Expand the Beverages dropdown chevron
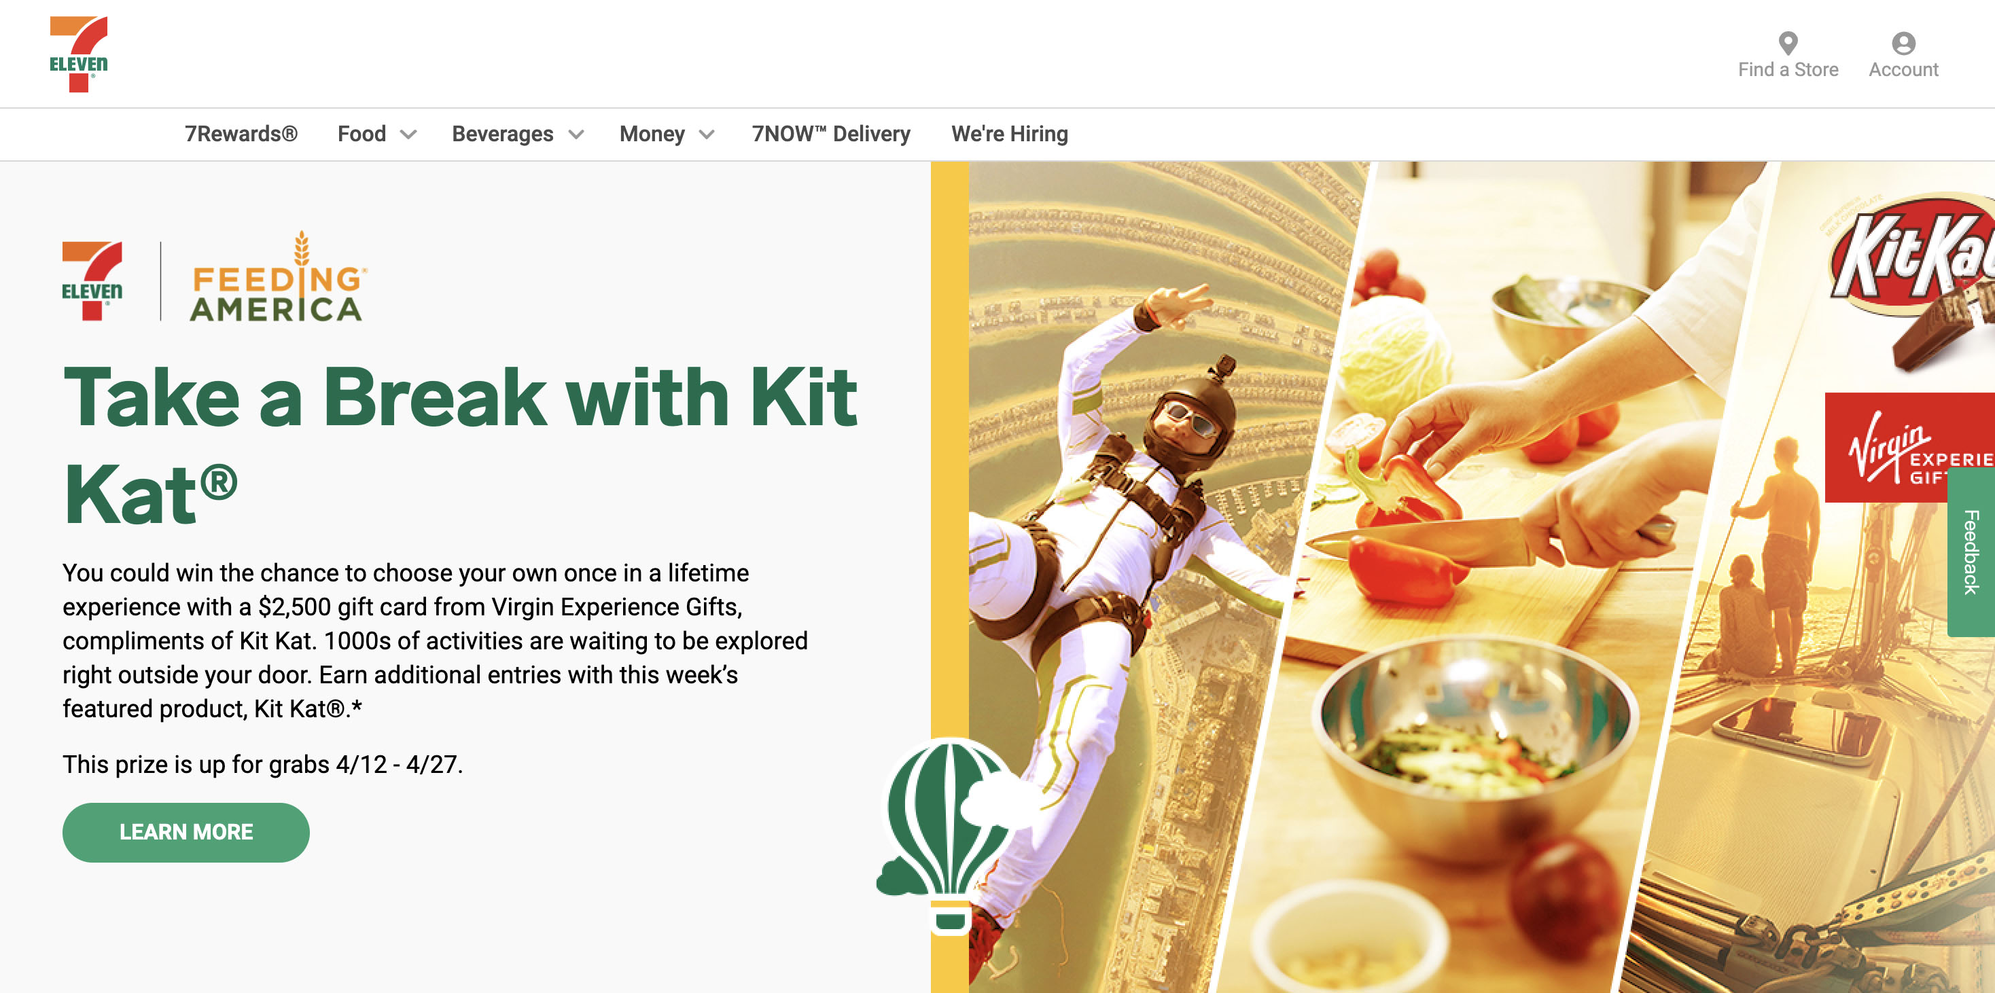Screen dimensions: 1995x993 tap(576, 134)
